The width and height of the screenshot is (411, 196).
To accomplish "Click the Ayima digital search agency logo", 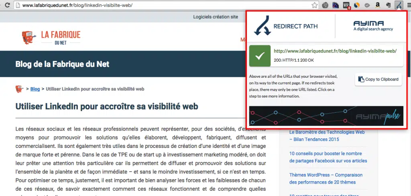I will click(373, 26).
